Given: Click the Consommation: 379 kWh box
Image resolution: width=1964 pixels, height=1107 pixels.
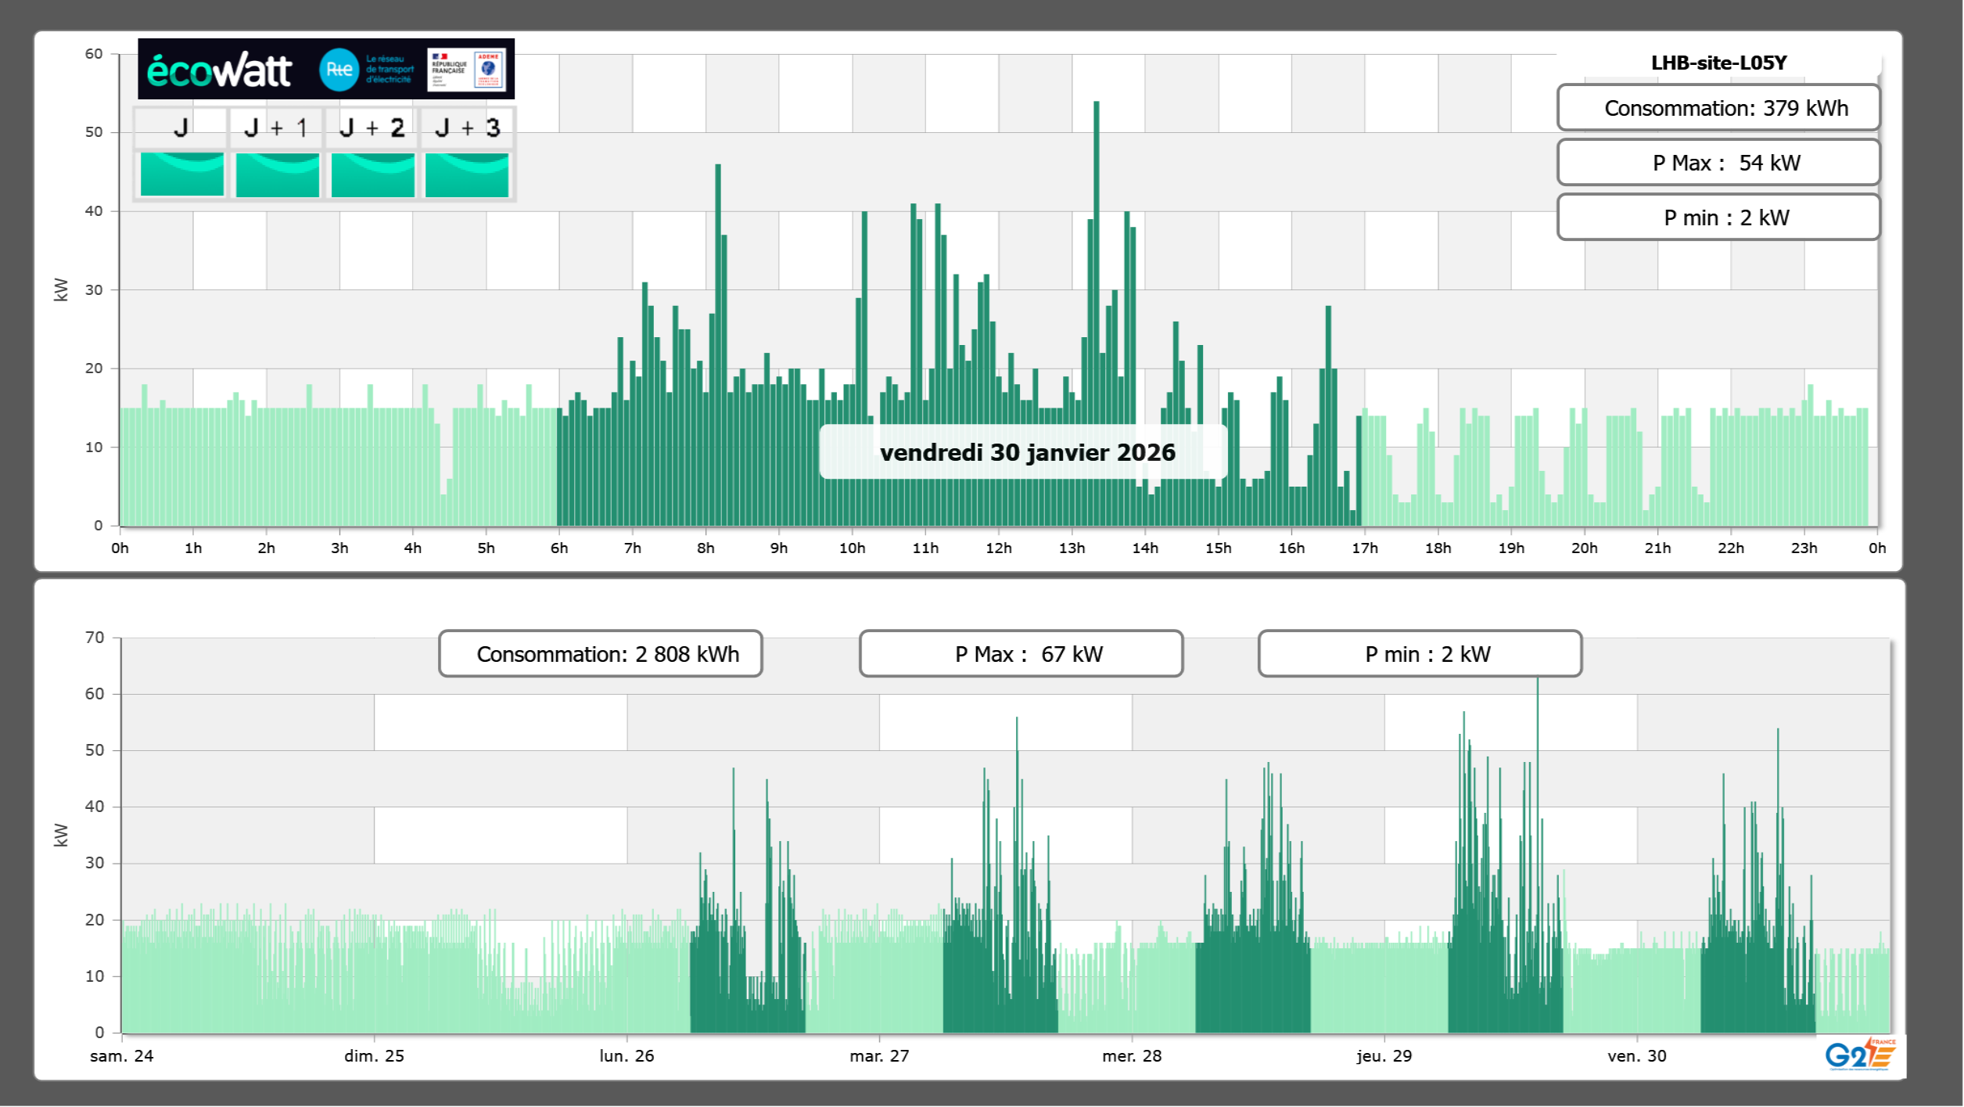Looking at the screenshot, I should [1718, 108].
